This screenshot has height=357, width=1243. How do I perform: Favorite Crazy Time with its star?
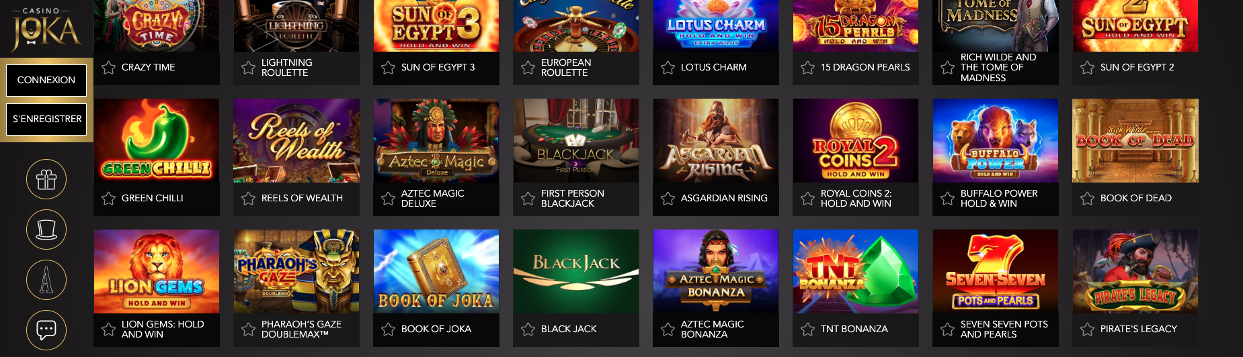click(108, 68)
